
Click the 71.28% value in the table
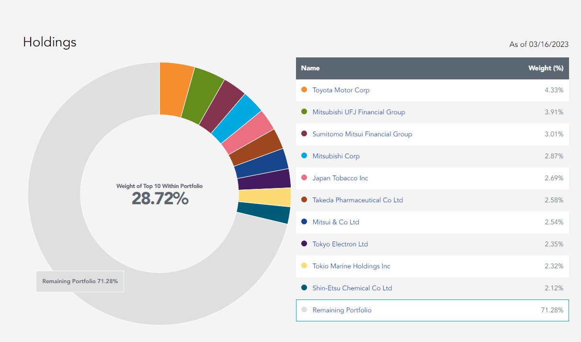552,310
